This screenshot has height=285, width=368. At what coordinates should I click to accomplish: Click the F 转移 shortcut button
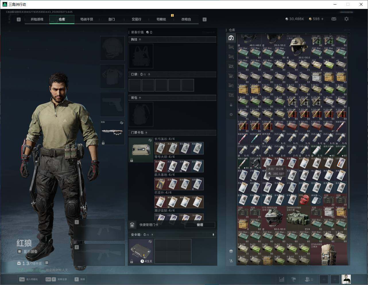80,279
